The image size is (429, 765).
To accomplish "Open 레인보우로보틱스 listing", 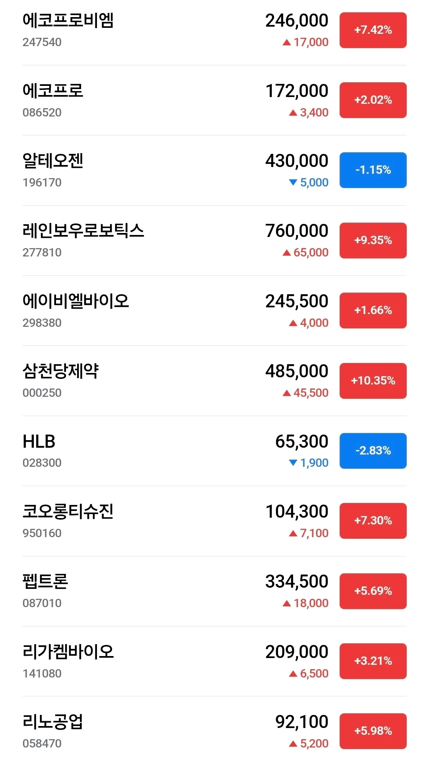I will (214, 241).
